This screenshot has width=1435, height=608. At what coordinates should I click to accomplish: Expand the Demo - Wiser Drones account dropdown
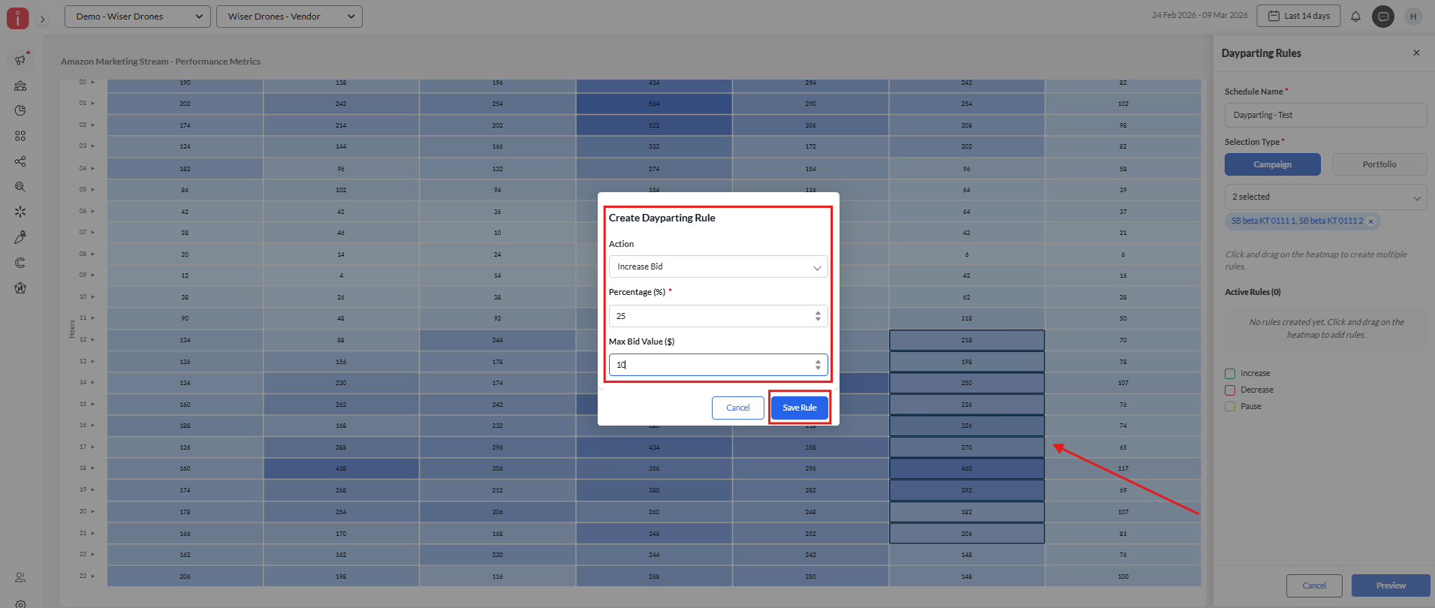click(137, 17)
